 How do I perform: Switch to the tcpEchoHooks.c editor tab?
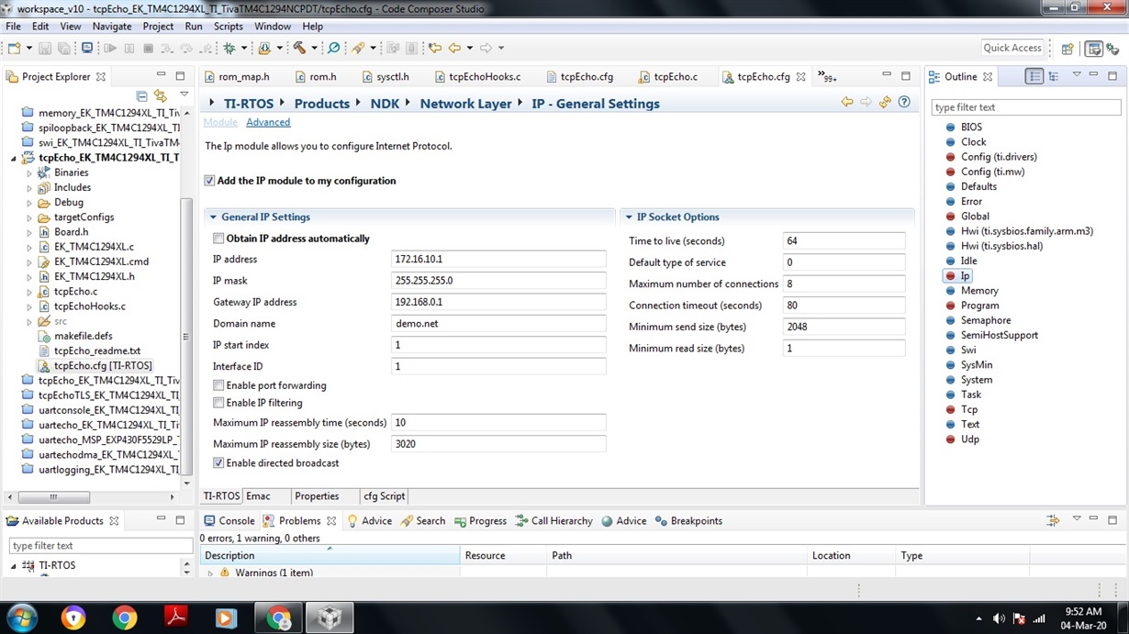tap(477, 77)
